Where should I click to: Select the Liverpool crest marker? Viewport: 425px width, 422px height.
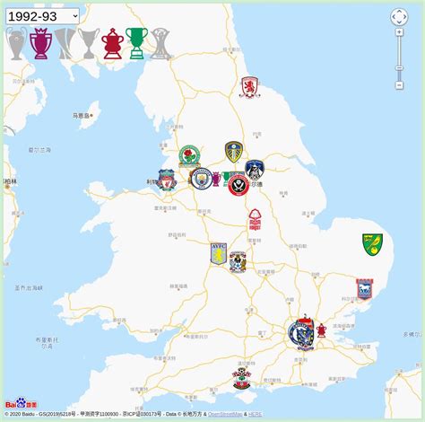[x=167, y=180]
